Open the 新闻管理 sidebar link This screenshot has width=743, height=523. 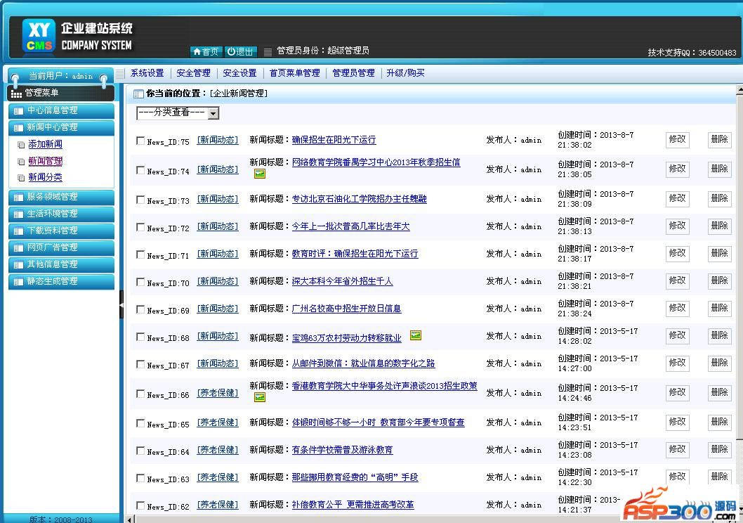(x=46, y=161)
